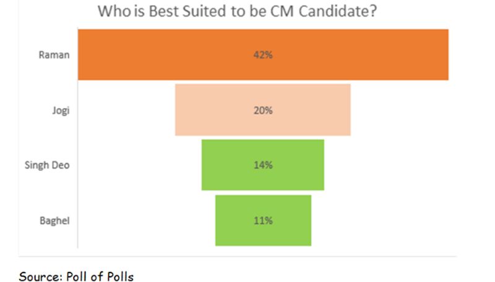Click the Jogi axis label

point(61,111)
